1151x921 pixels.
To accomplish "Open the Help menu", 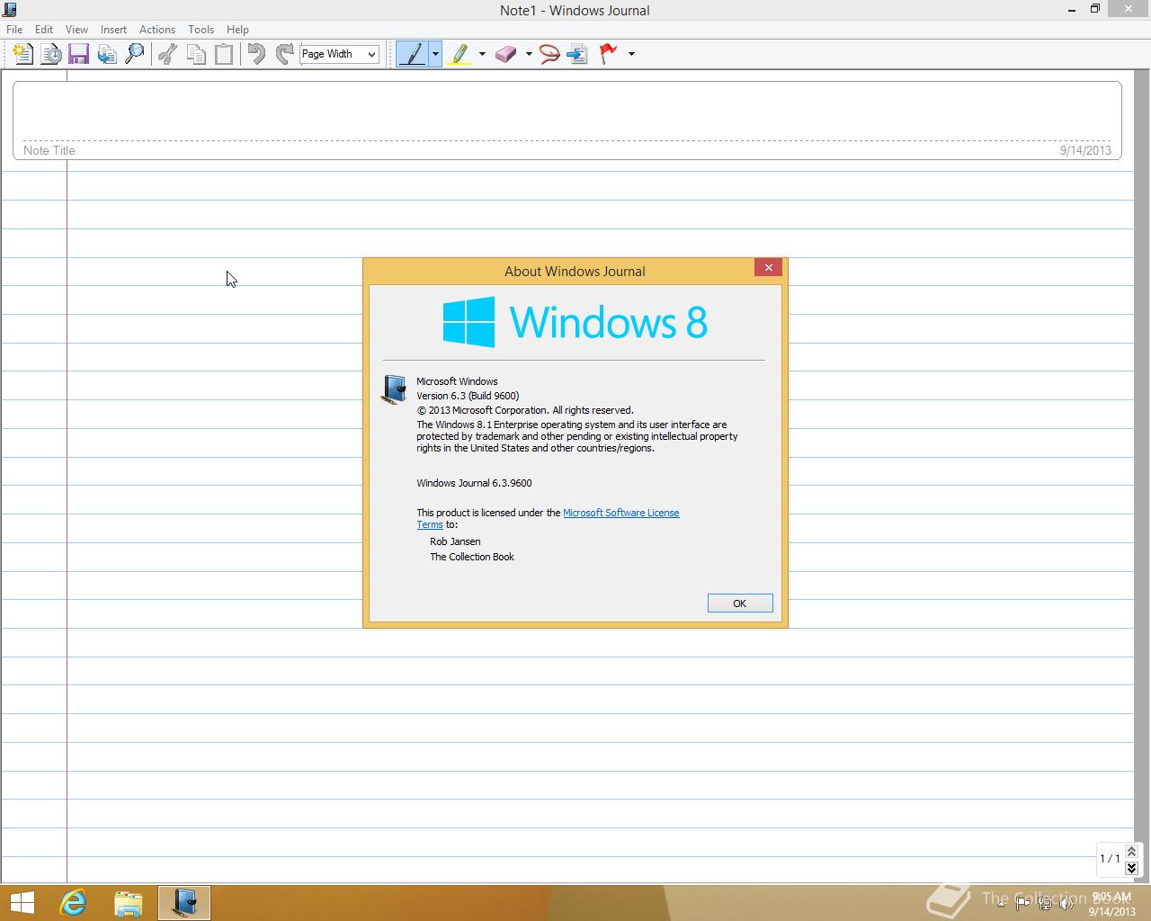I will [x=237, y=30].
